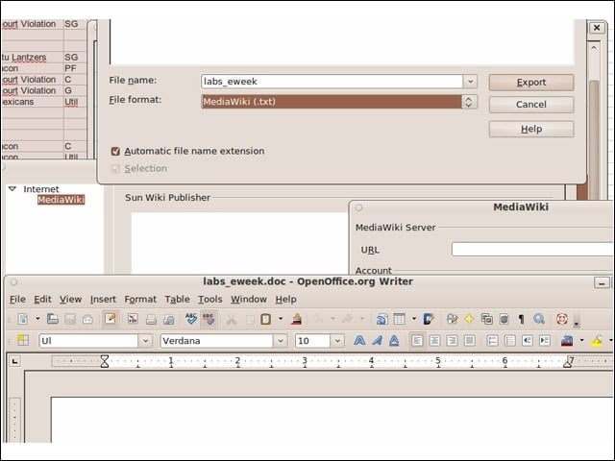Click the Cancel button in export dialog
This screenshot has width=615, height=461.
coord(531,105)
